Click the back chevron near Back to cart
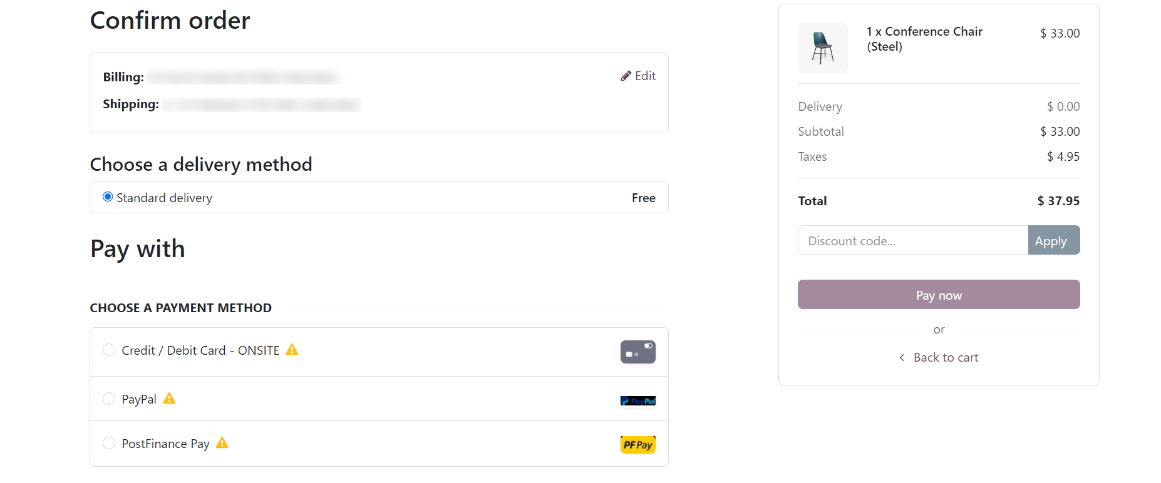Image resolution: width=1161 pixels, height=483 pixels. [x=902, y=357]
